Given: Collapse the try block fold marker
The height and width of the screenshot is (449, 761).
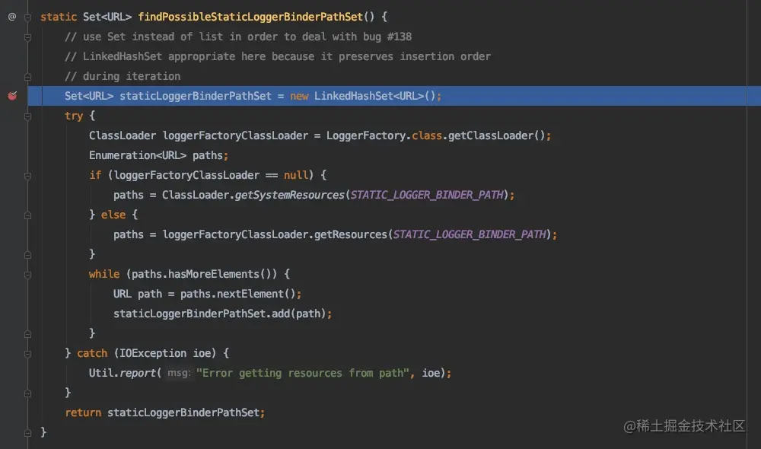Looking at the screenshot, I should tap(27, 116).
